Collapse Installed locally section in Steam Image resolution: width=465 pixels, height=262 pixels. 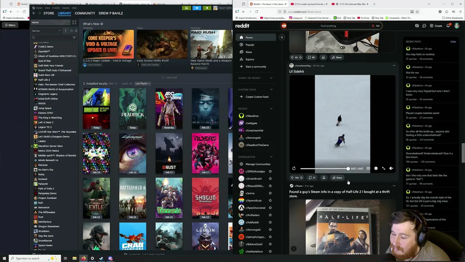116,84
